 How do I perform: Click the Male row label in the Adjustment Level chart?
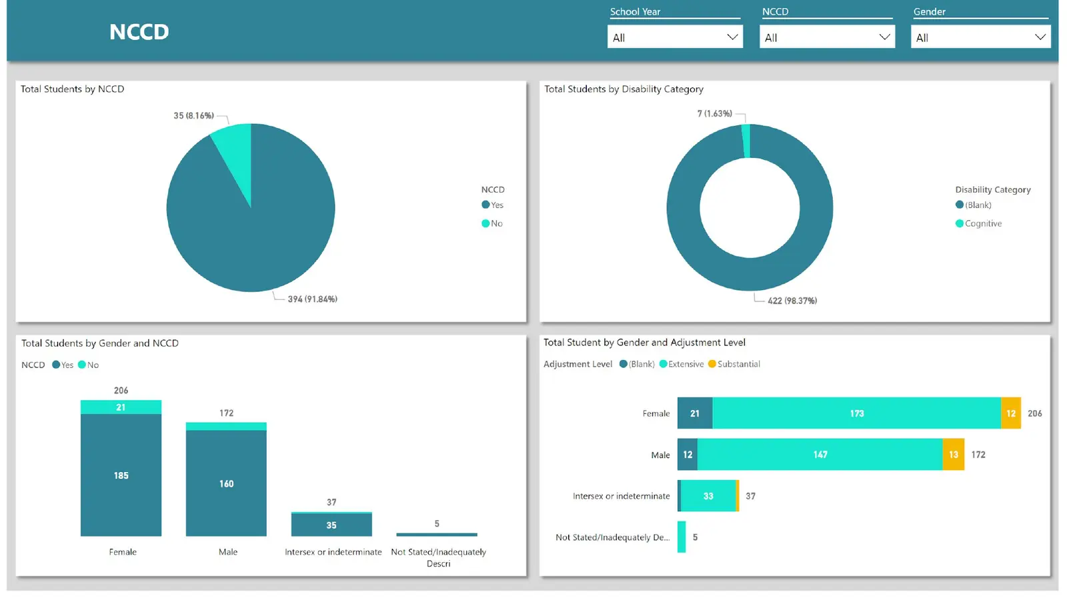coord(660,455)
